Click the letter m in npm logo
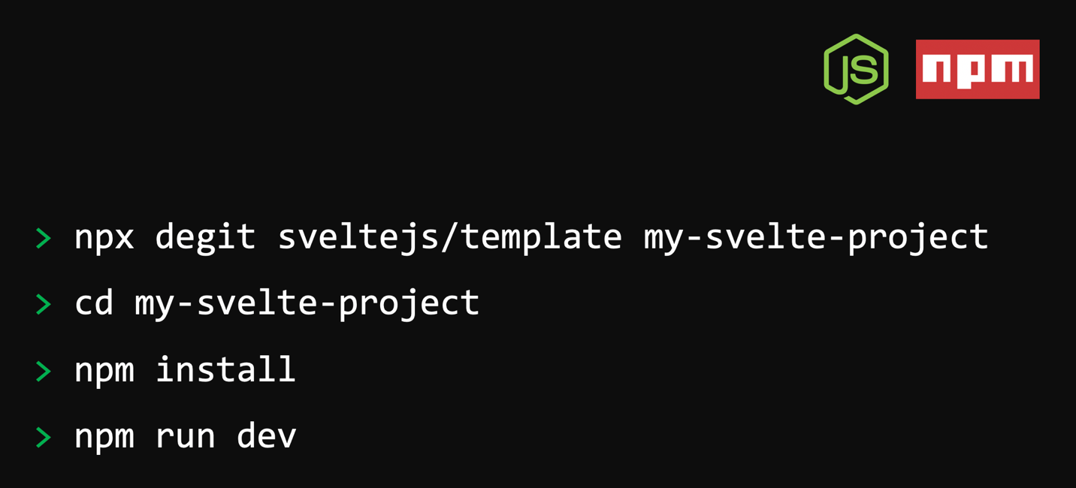 coord(1011,69)
